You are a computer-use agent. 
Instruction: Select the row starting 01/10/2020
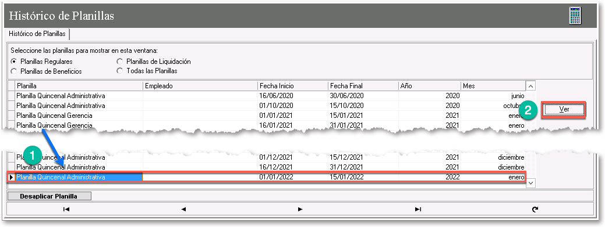pos(267,106)
